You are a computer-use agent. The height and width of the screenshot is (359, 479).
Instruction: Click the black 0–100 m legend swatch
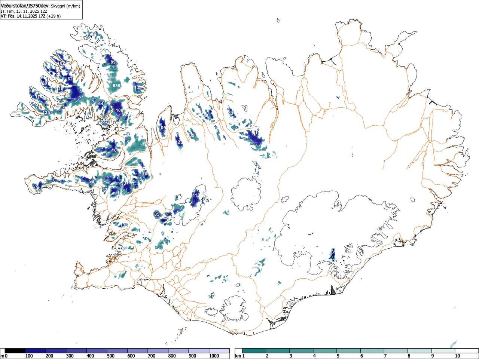coord(15,351)
